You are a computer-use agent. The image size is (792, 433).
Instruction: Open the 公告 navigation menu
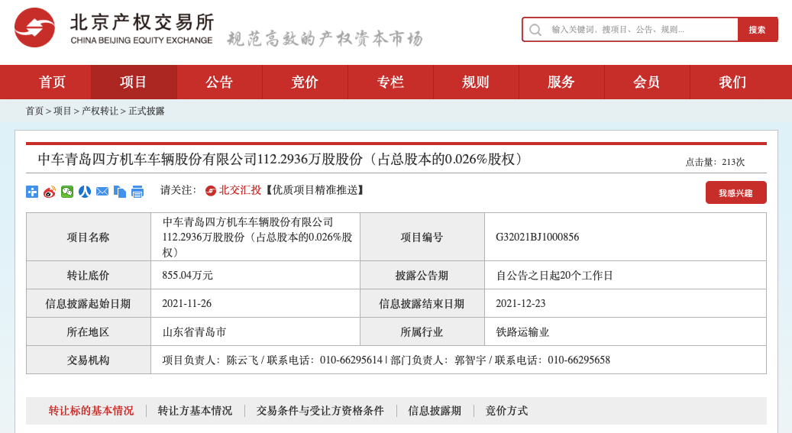219,82
